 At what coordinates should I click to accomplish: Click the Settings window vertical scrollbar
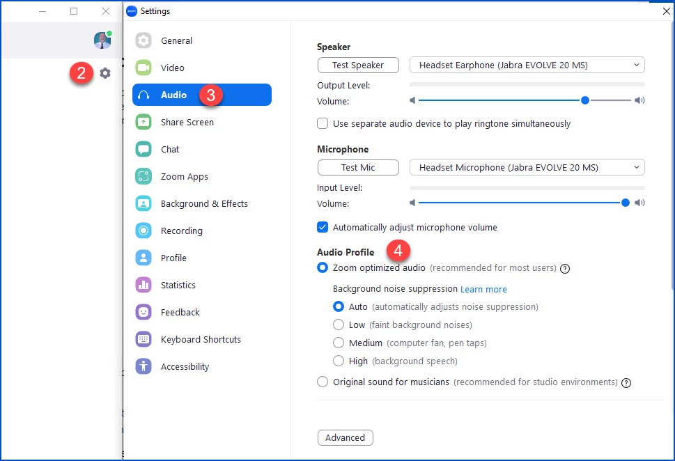(672, 156)
